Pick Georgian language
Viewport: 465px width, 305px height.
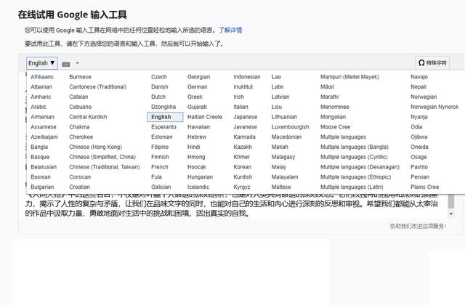tap(198, 77)
